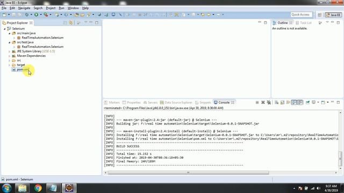Screen dimensions: 344x193
Task: Click the console horizontal scrollbar
Action: click(188, 173)
